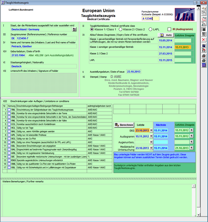Click the date of birth field 27.03.1964

click(18, 55)
